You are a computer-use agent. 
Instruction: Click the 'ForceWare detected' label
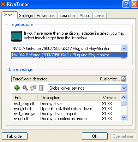click(30, 79)
